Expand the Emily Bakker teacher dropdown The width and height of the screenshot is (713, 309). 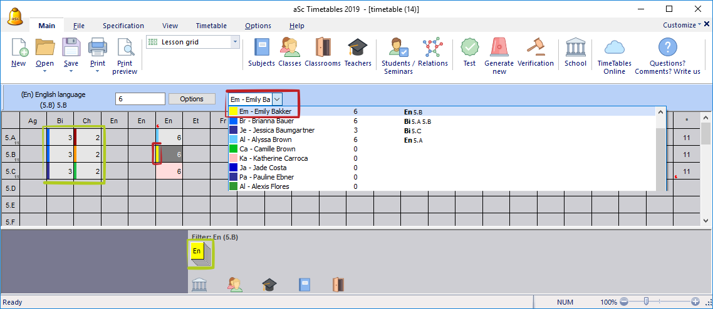tap(278, 99)
